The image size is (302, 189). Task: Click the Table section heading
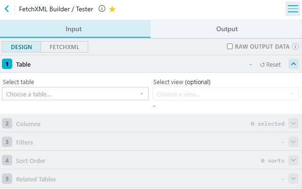[x=23, y=64]
